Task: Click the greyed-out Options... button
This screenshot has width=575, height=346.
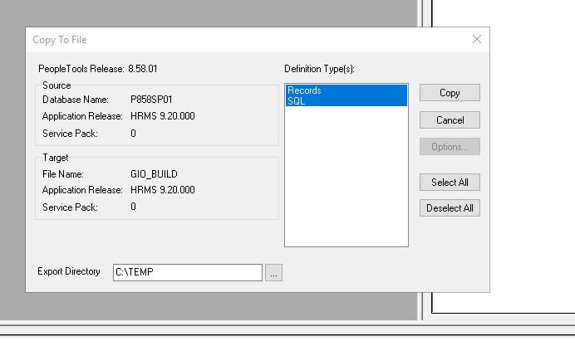Action: [x=450, y=147]
